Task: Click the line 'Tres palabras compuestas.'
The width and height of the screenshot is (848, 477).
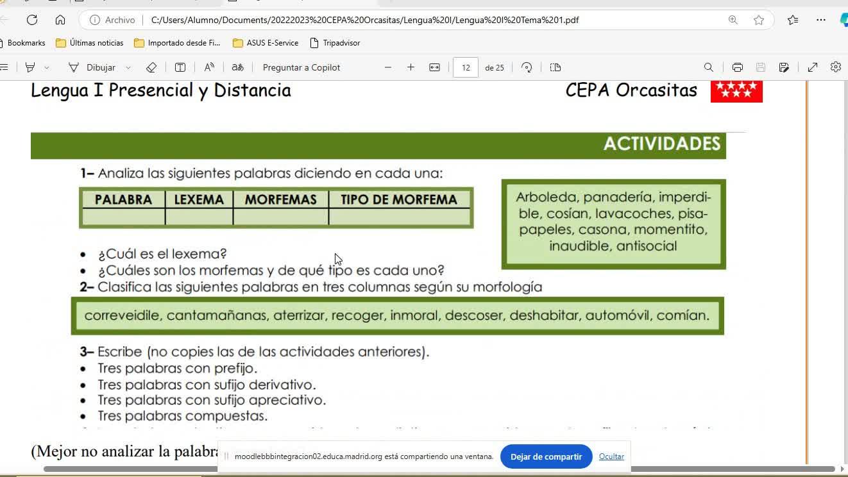Action: [183, 416]
